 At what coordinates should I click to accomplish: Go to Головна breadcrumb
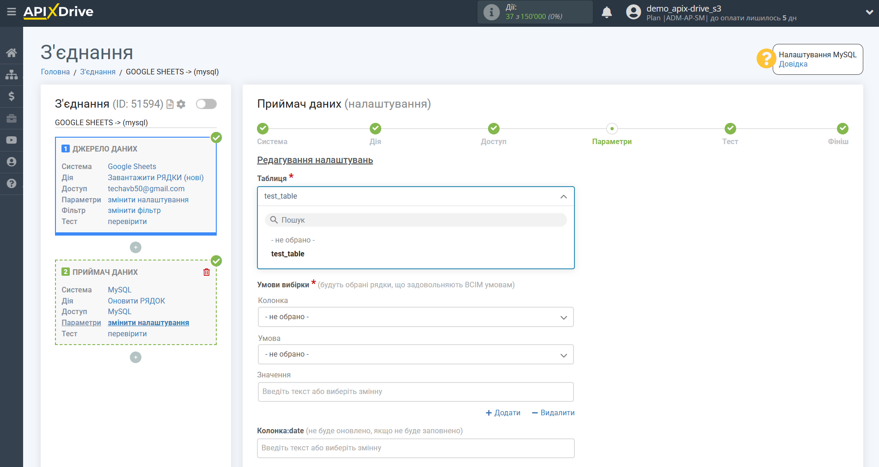tap(55, 72)
